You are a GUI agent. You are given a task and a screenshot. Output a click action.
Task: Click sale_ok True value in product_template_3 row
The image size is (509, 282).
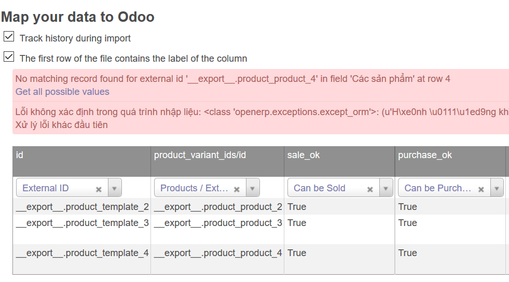297,223
